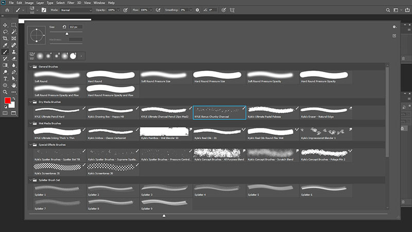Open the Smoothing dropdown arrow
This screenshot has height=232, width=412.
(x=191, y=10)
